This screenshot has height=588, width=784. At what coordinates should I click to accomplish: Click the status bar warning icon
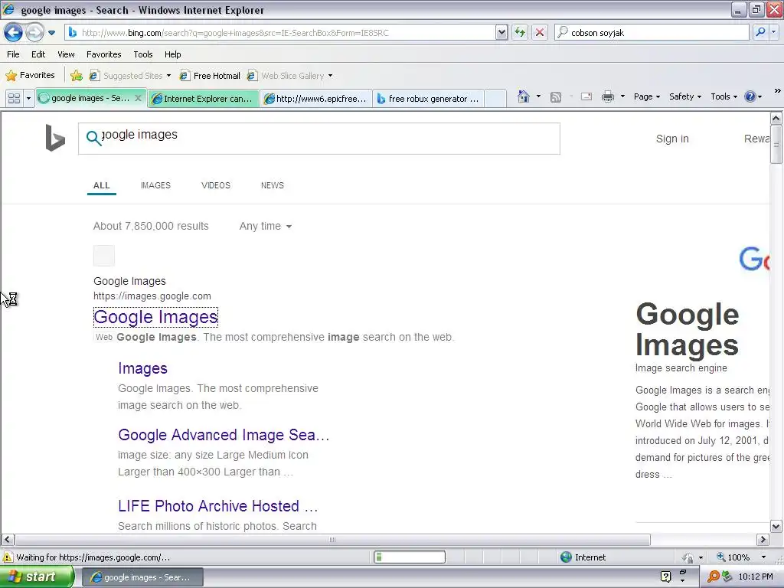pyautogui.click(x=8, y=557)
